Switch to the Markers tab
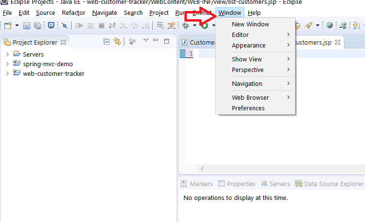Image resolution: width=365 pixels, height=222 pixels. [197, 184]
